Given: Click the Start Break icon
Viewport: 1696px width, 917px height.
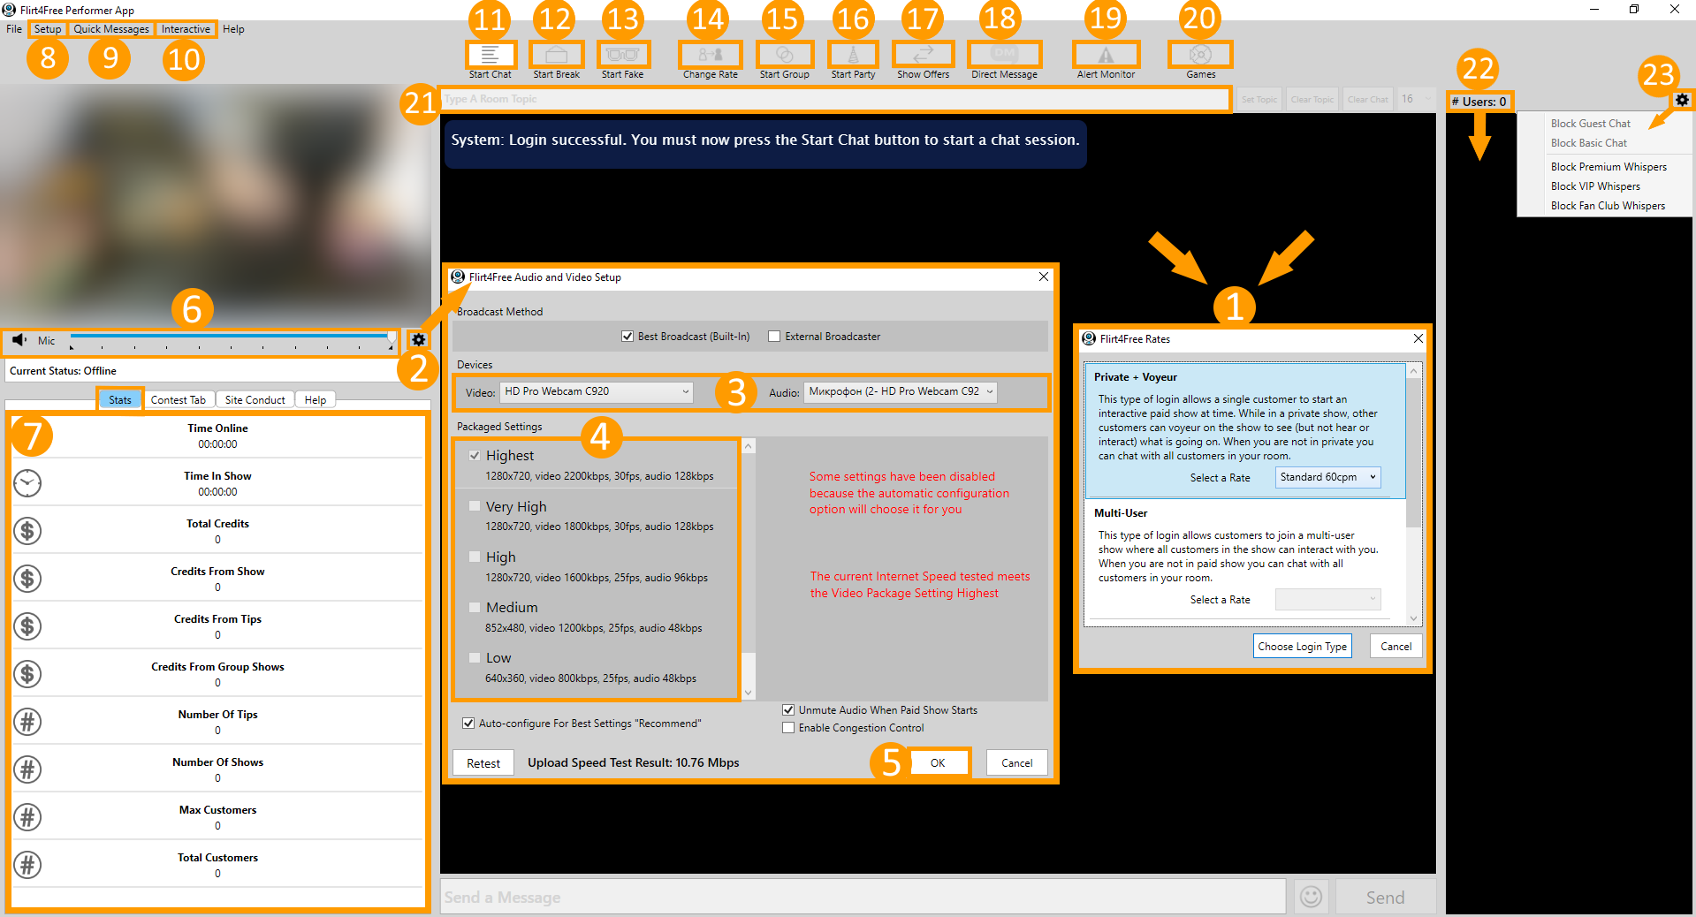Looking at the screenshot, I should 556,55.
